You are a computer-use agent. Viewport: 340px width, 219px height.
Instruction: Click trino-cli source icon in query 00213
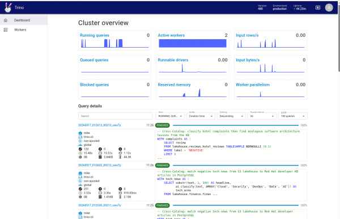click(80, 137)
